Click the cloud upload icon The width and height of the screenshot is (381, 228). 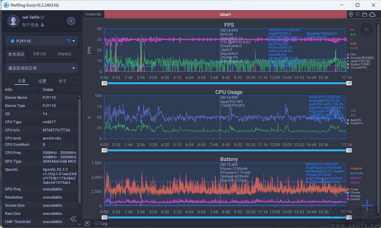pyautogui.click(x=372, y=15)
